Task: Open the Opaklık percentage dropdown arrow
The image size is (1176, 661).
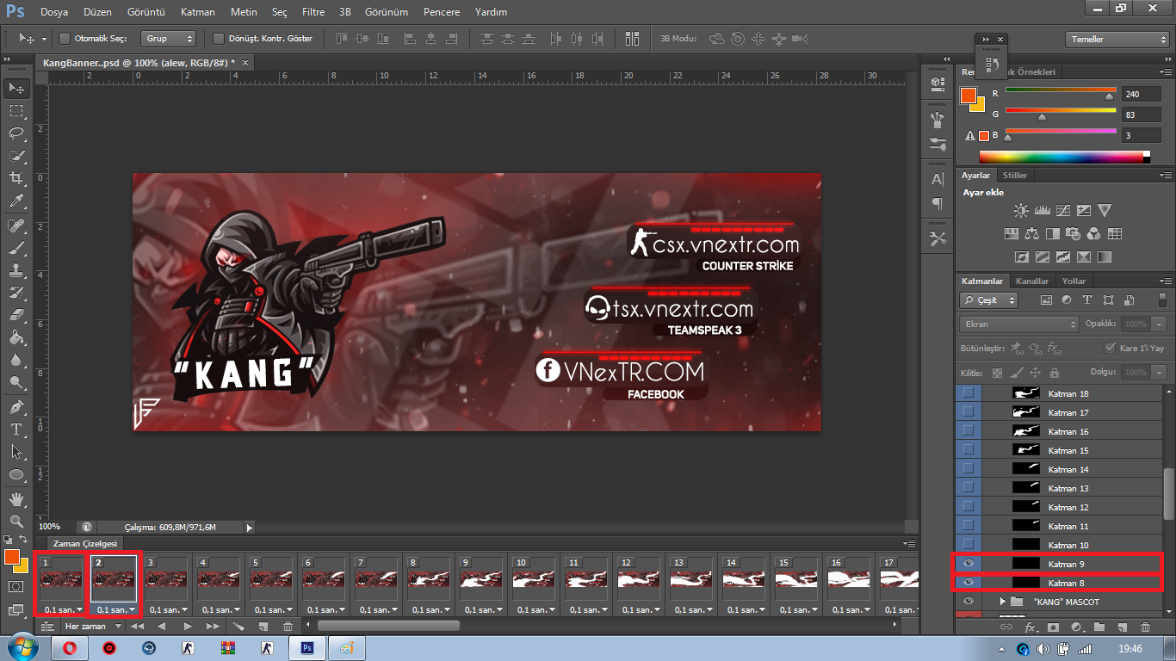Action: click(x=1160, y=324)
